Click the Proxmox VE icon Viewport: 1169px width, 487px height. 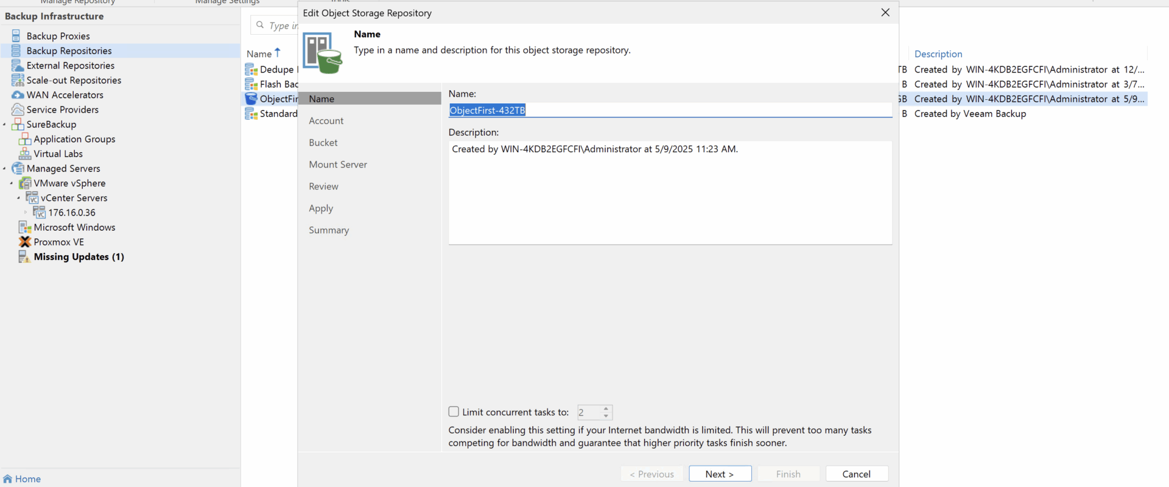coord(25,242)
